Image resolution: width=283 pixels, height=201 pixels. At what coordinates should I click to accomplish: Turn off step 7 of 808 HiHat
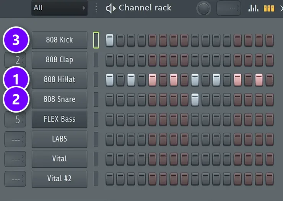pyautogui.click(x=174, y=80)
